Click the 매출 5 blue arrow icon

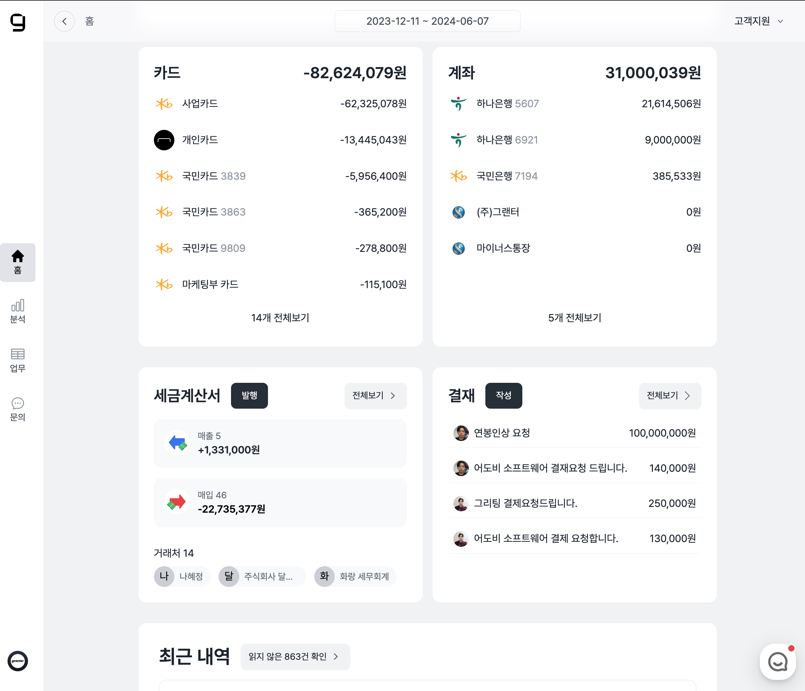pyautogui.click(x=178, y=443)
